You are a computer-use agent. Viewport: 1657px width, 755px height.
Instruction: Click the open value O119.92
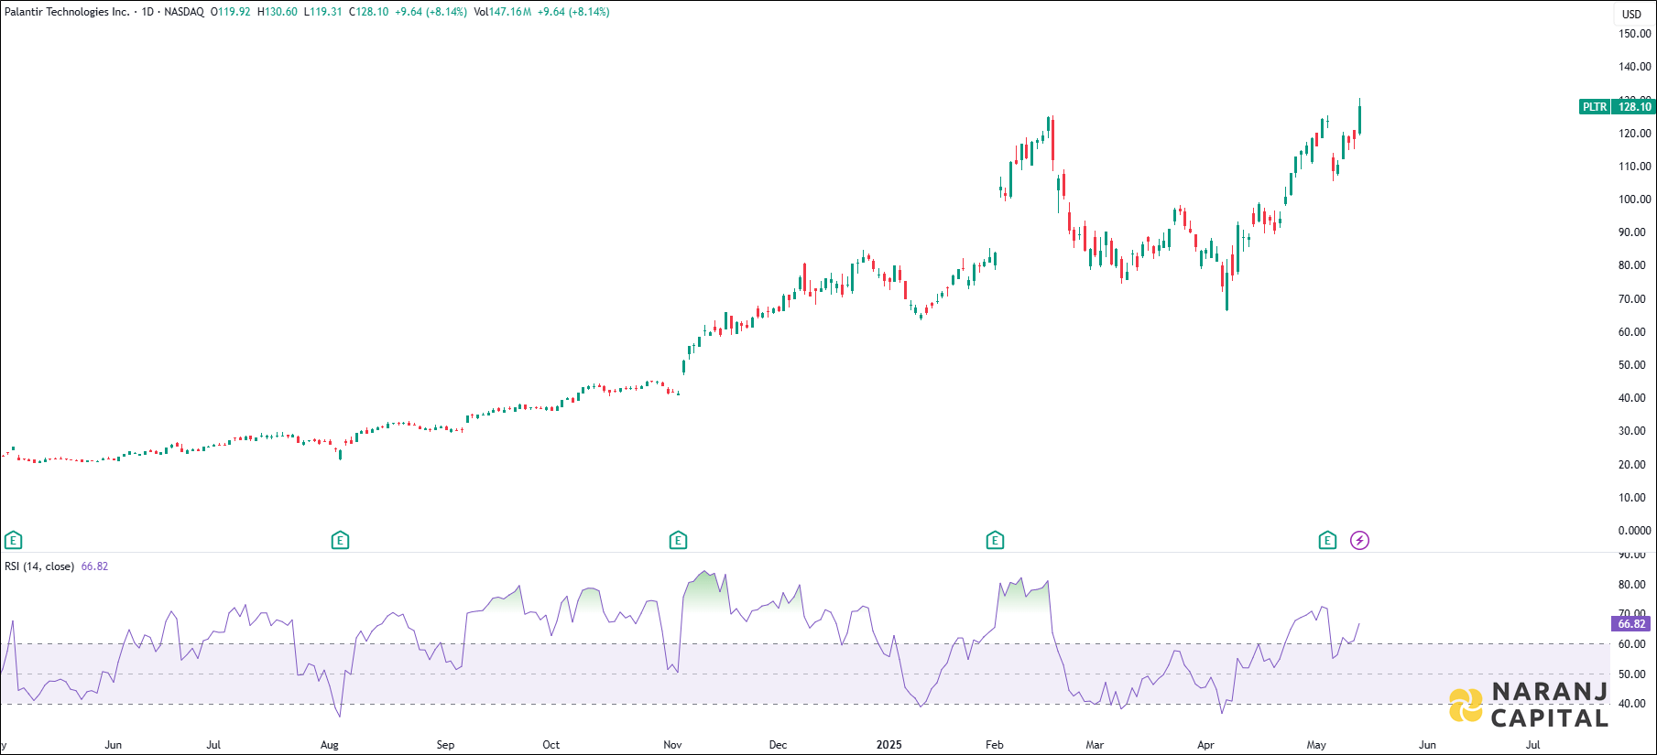(230, 12)
